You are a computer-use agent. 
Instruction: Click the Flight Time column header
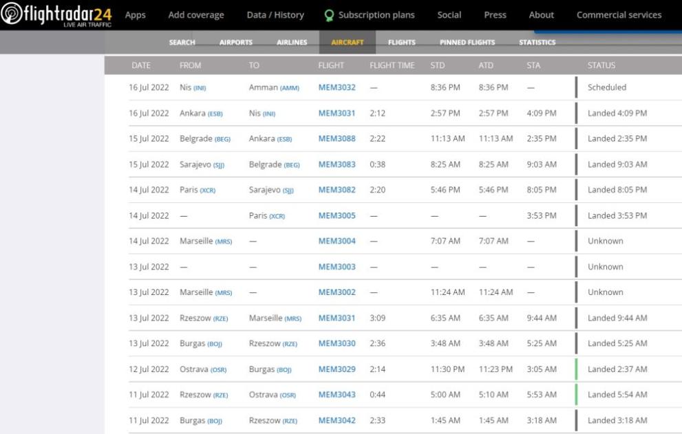click(x=392, y=65)
